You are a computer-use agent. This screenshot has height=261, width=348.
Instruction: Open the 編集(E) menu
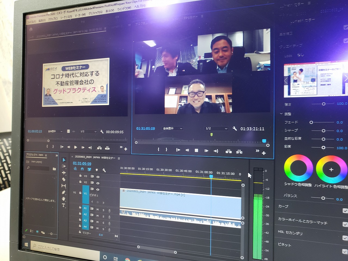pos(42,20)
